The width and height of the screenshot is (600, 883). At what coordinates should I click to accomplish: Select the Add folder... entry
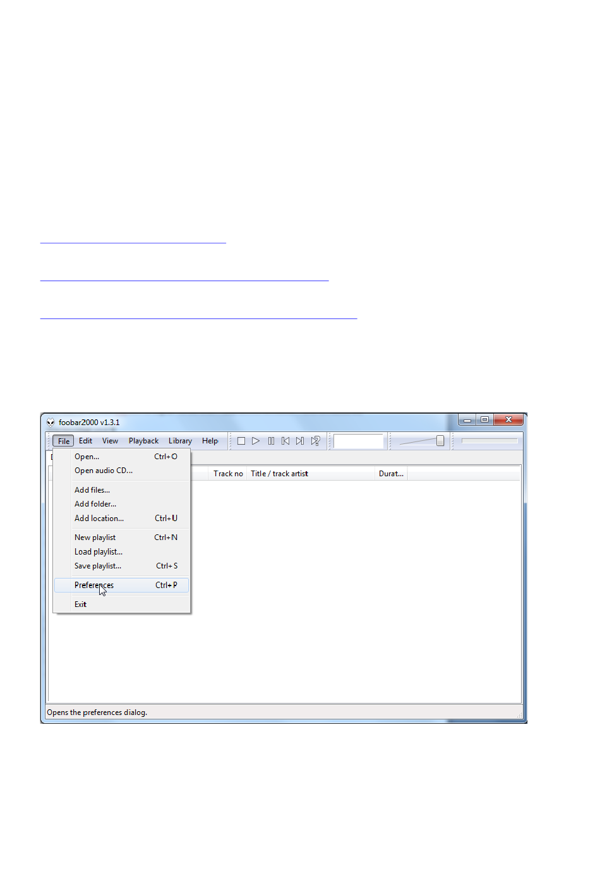121,504
